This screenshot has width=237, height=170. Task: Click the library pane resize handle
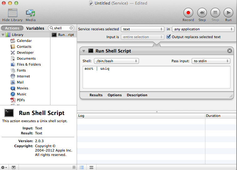coord(74,167)
